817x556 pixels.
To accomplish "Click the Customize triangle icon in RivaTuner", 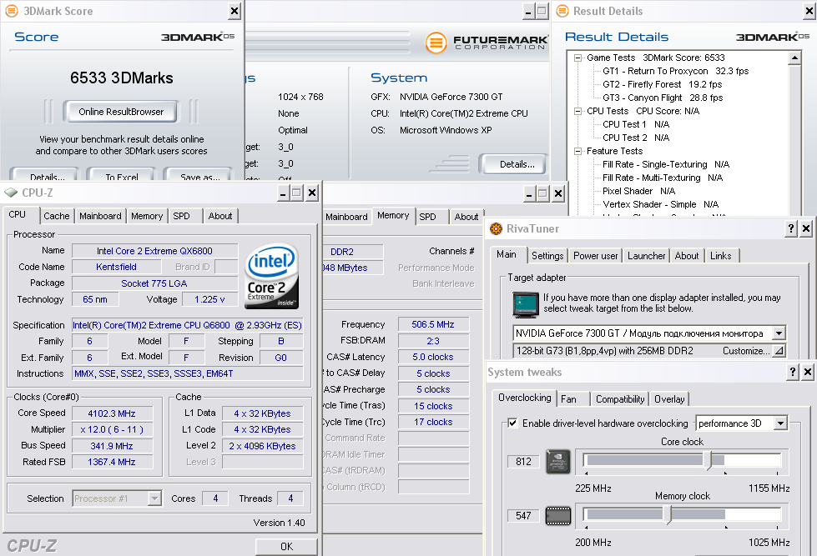I will [x=779, y=351].
